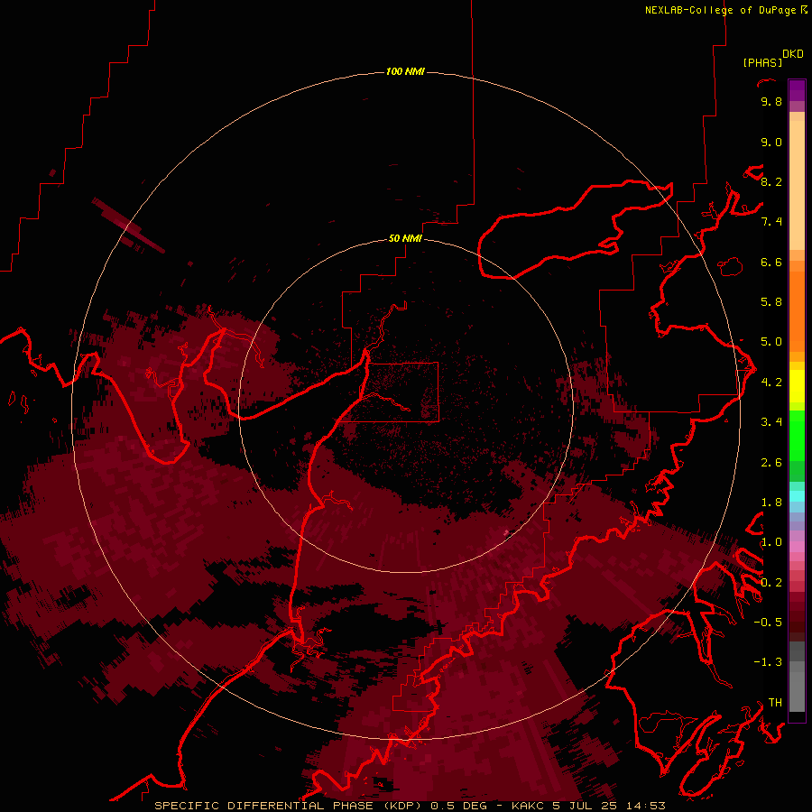Viewport: 812px width, 812px height.
Task: Click the 50 NMI range ring label
Action: coord(405,238)
